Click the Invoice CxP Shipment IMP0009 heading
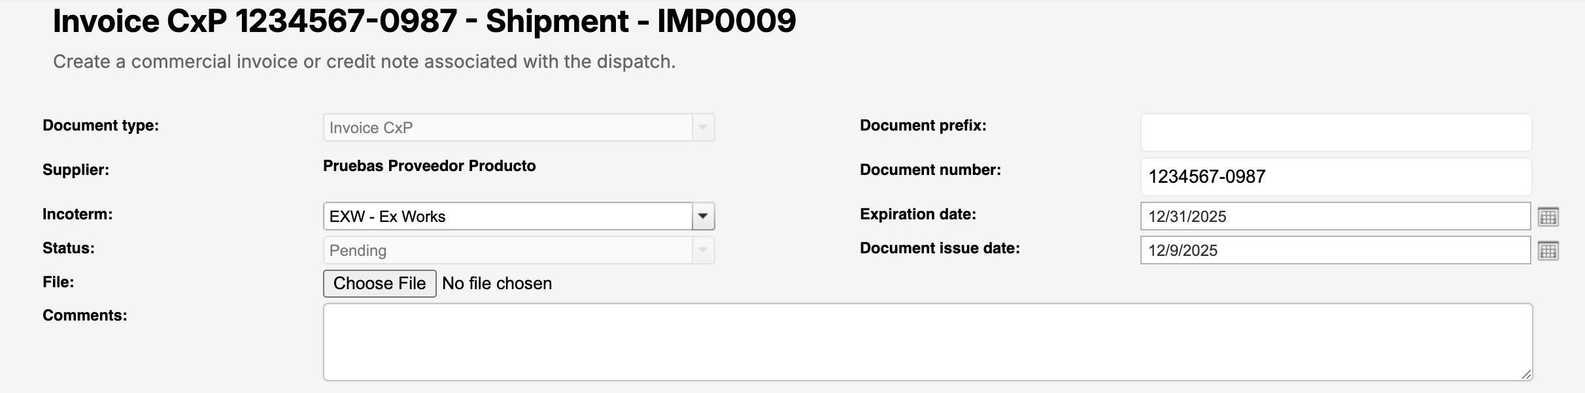1585x393 pixels. pos(424,21)
